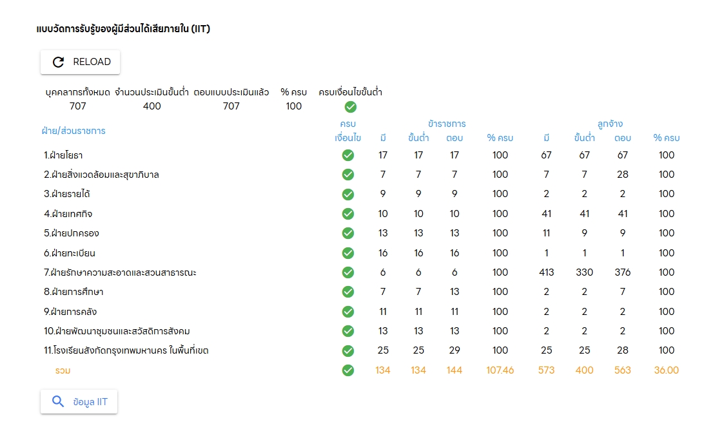The height and width of the screenshot is (438, 704).
Task: Click the RELOAD button
Action: pos(80,62)
